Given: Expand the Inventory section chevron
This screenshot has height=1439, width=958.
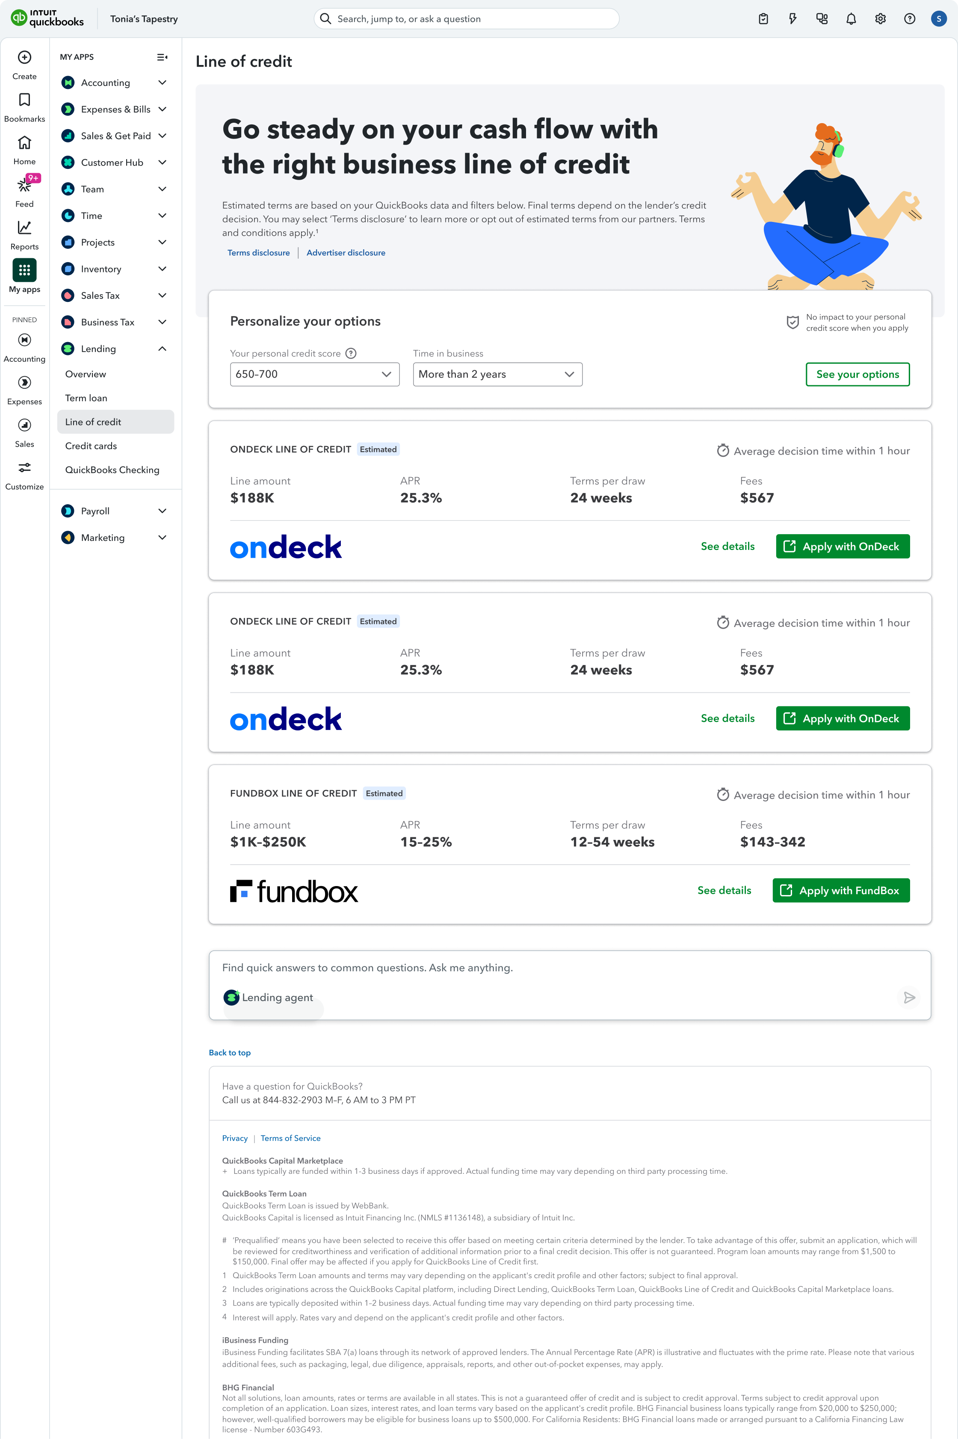Looking at the screenshot, I should (x=163, y=269).
